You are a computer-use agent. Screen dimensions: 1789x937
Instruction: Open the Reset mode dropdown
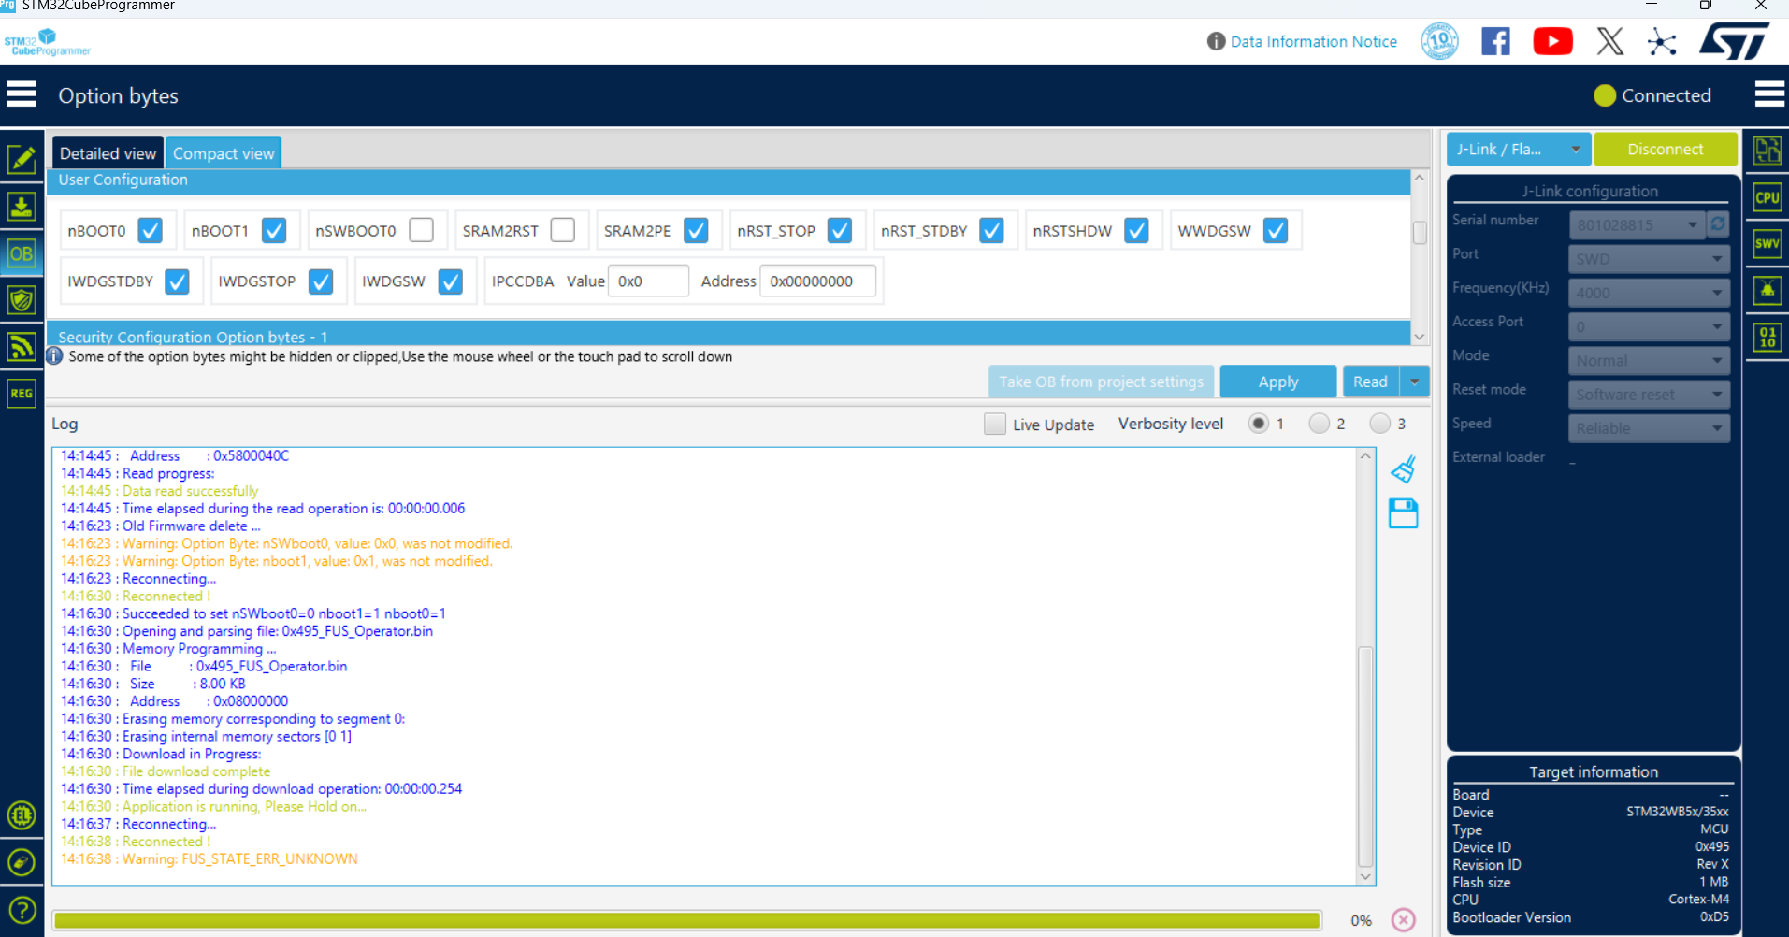tap(1649, 394)
